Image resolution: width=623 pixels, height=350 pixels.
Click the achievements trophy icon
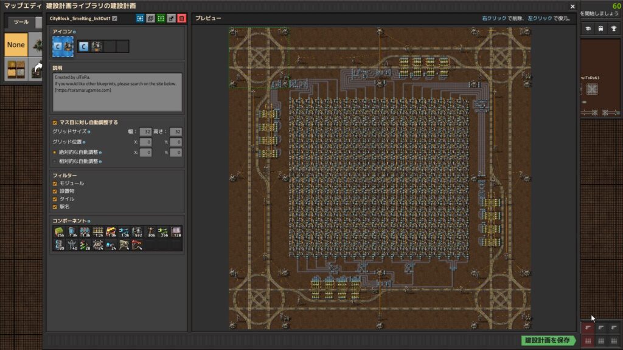pyautogui.click(x=614, y=29)
